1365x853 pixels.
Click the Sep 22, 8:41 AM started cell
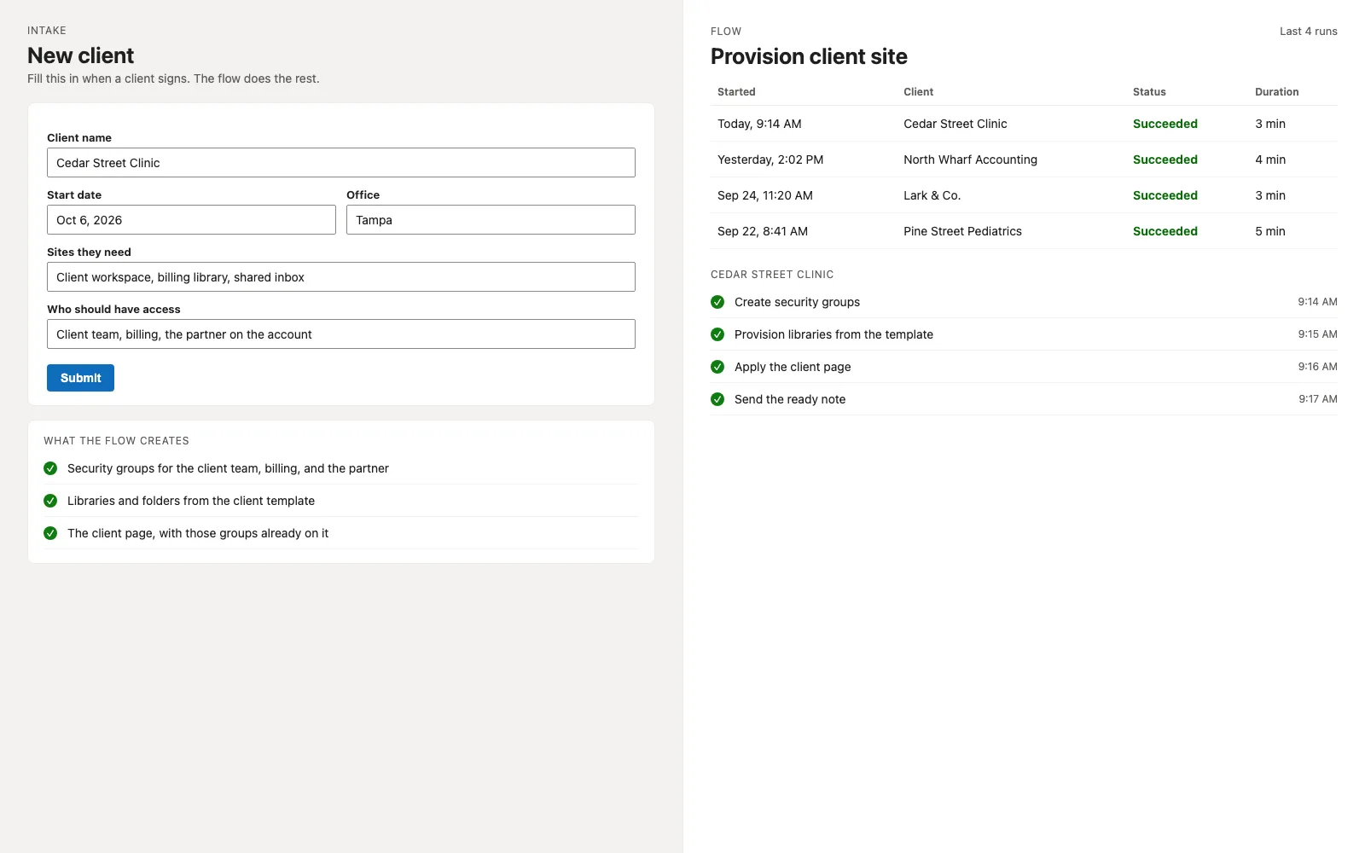[763, 231]
